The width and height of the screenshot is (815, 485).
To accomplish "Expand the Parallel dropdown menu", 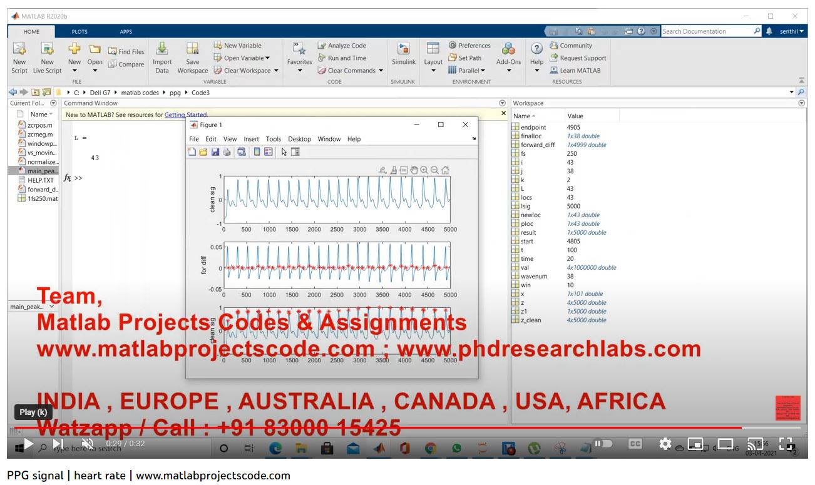I will pos(483,71).
